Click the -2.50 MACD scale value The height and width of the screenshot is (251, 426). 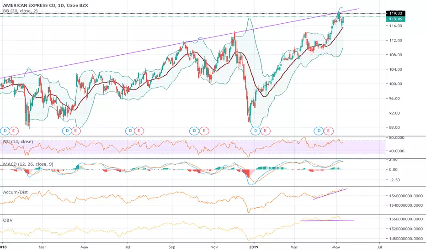[394, 180]
